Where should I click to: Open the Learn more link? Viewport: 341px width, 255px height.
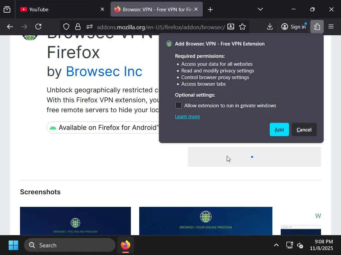pyautogui.click(x=187, y=117)
